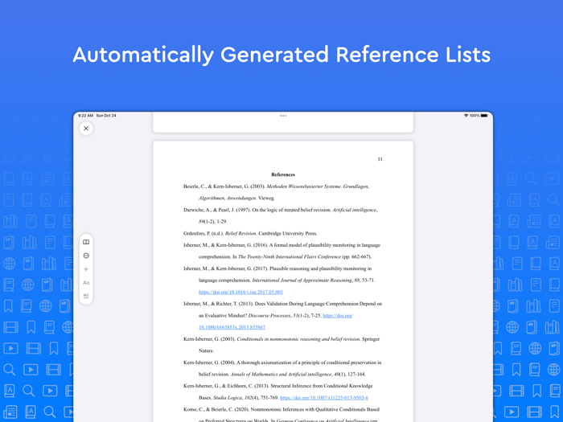Click the Automatically Generated Reference Lists headline
This screenshot has width=563, height=422.
coord(281,55)
